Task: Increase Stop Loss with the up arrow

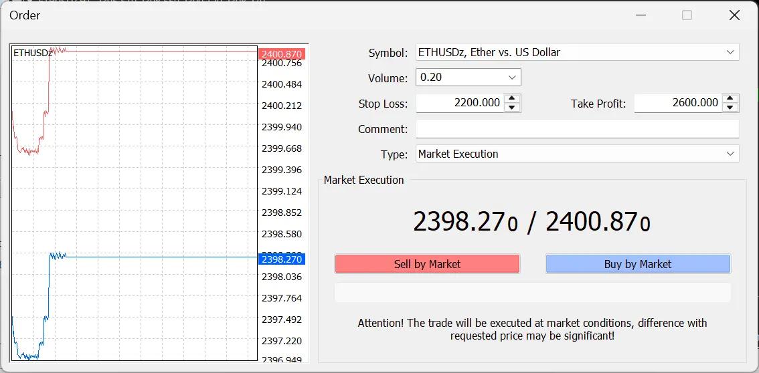Action: pos(512,98)
